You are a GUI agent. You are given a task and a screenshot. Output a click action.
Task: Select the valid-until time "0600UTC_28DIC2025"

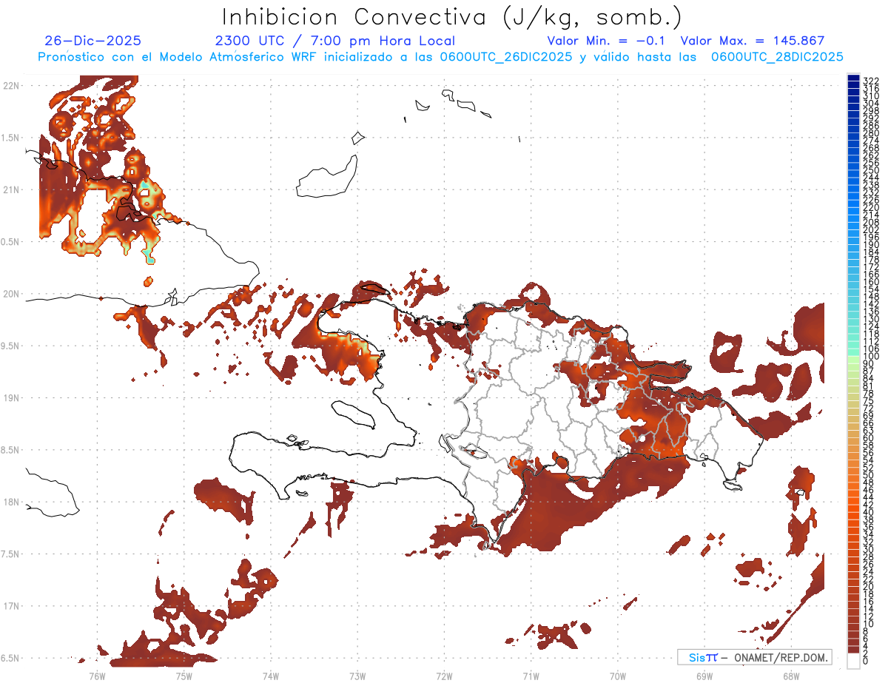777,57
